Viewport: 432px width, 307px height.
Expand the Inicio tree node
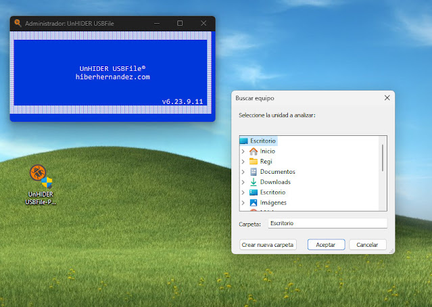tap(243, 151)
